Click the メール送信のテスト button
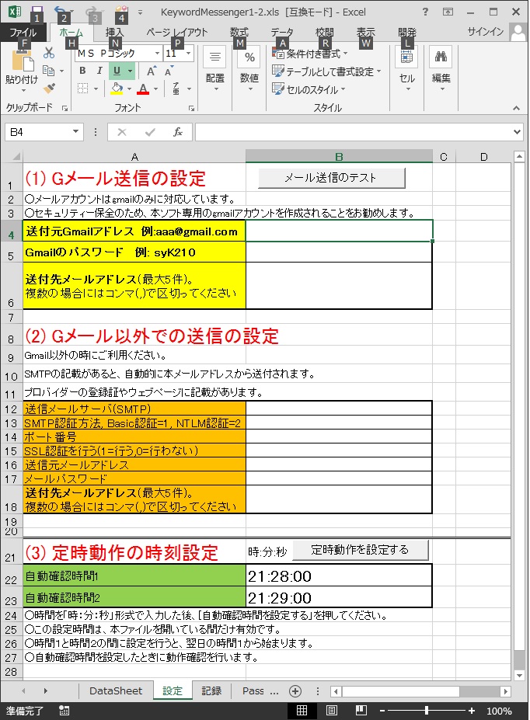This screenshot has height=720, width=530. 331,178
